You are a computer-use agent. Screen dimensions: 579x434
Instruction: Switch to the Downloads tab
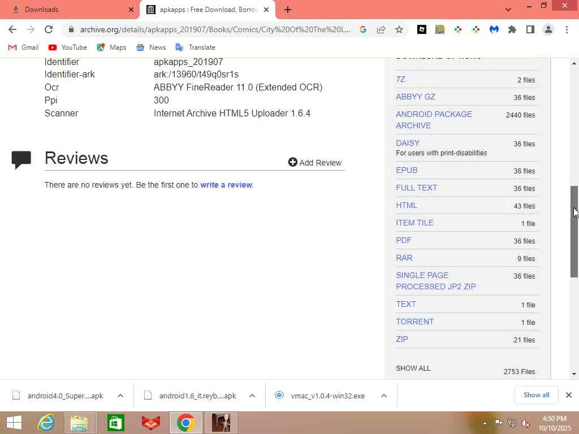click(69, 10)
